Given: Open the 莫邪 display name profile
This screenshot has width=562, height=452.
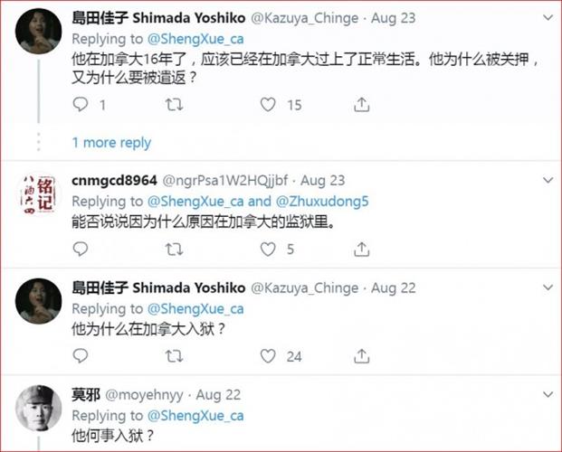Looking at the screenshot, I should (87, 394).
